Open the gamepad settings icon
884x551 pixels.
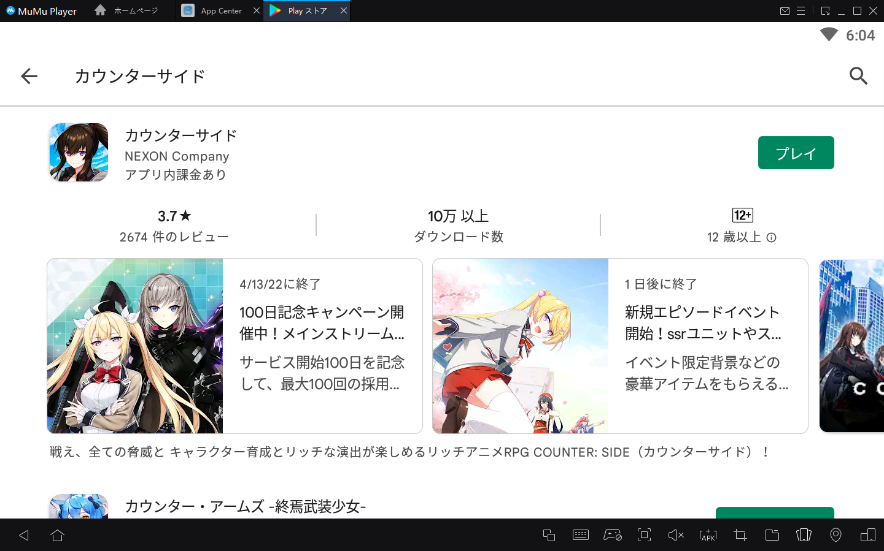click(613, 535)
